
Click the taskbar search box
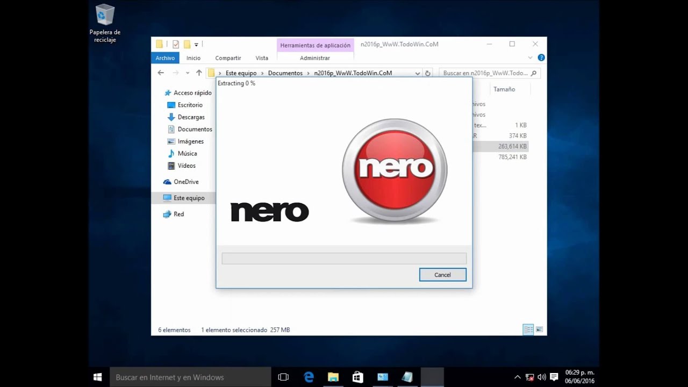coord(191,377)
